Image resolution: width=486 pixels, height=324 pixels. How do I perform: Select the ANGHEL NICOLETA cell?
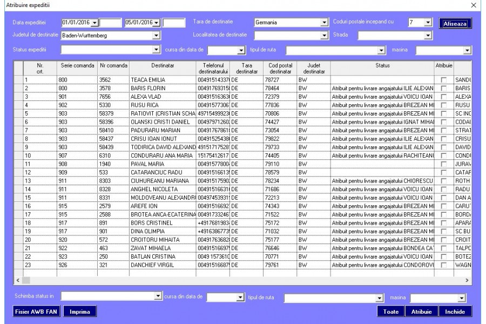click(163, 189)
